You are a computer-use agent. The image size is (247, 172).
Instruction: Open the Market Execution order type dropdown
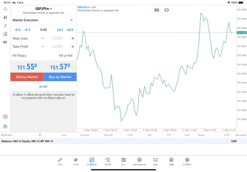click(x=43, y=20)
